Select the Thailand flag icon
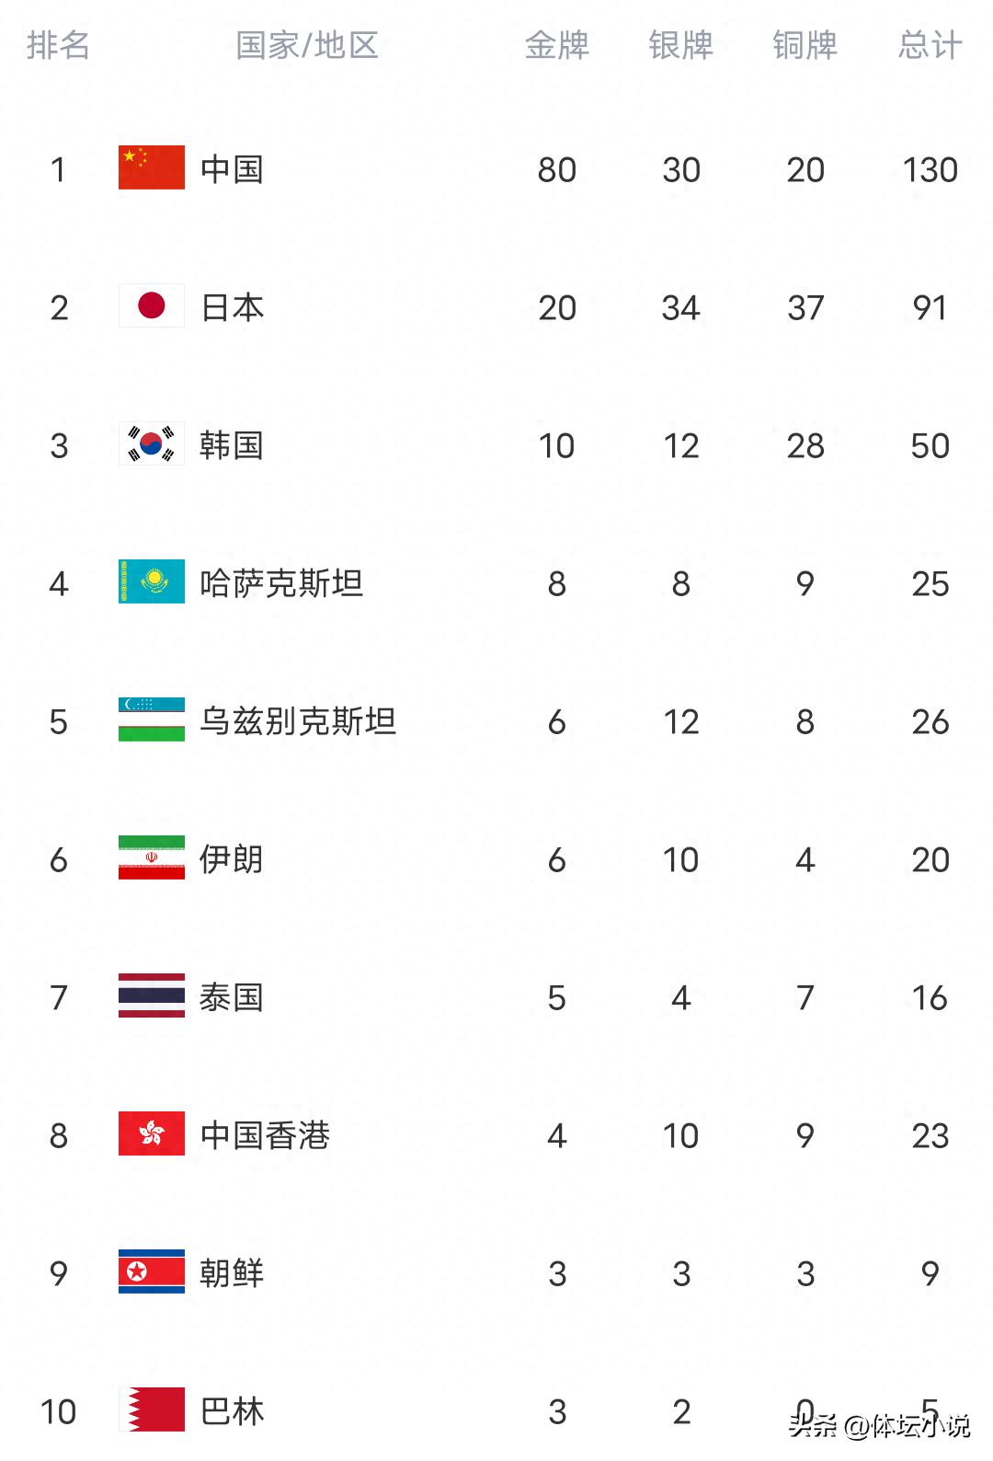Screen dimensions: 993x1461 (152, 996)
